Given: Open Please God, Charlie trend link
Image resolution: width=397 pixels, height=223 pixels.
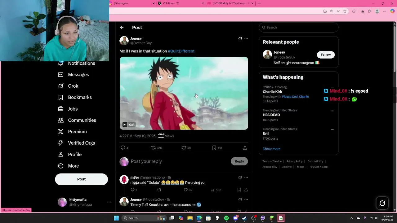Looking at the screenshot, I should pyautogui.click(x=295, y=97).
